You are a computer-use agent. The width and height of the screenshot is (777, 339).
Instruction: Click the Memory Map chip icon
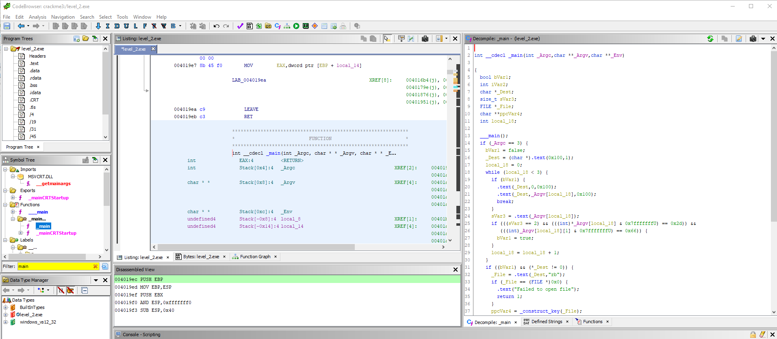coord(306,26)
